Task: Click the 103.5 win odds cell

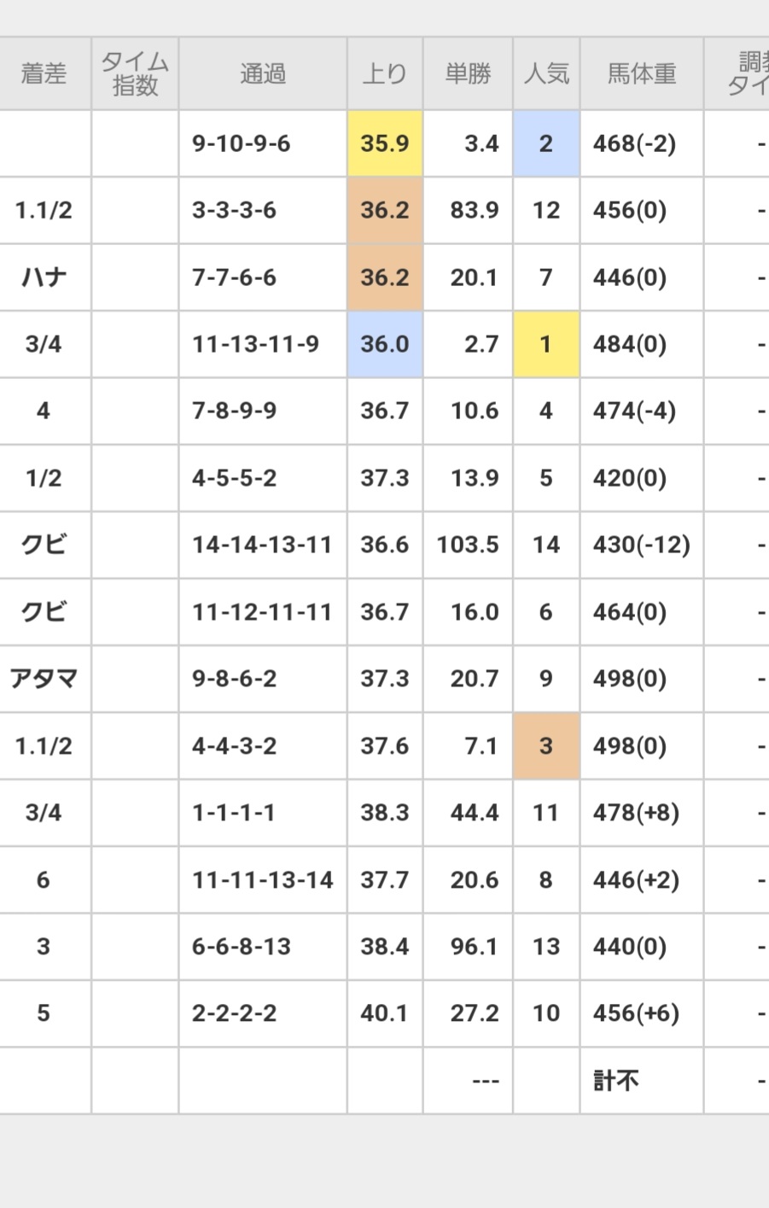Action: pos(468,545)
